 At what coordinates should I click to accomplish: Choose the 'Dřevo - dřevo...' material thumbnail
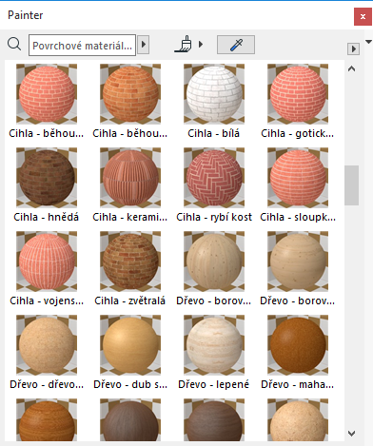(47, 345)
